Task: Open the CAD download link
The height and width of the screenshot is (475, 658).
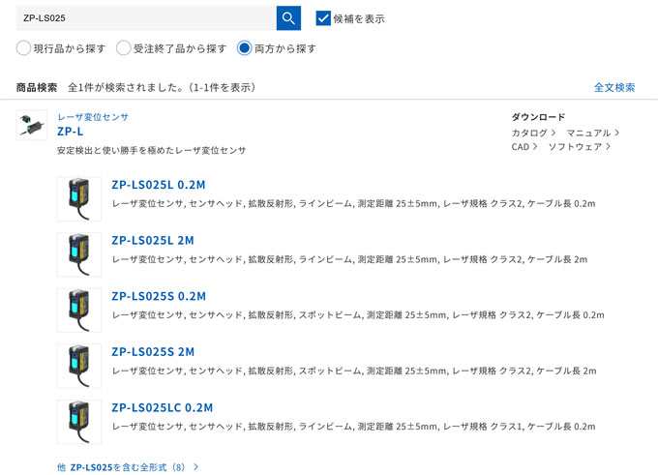Action: [x=523, y=147]
